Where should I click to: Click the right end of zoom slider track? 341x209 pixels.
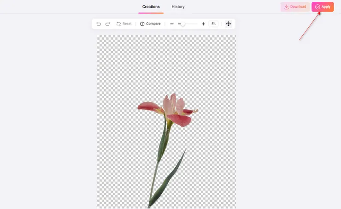click(x=196, y=24)
